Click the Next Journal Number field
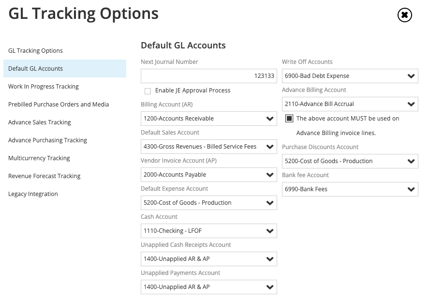This screenshot has width=429, height=303. pyautogui.click(x=208, y=76)
